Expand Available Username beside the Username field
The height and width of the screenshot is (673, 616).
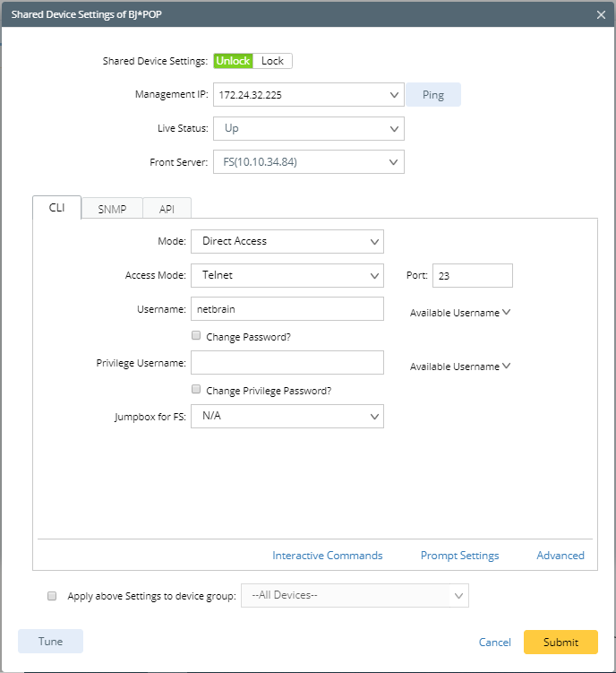tap(460, 313)
